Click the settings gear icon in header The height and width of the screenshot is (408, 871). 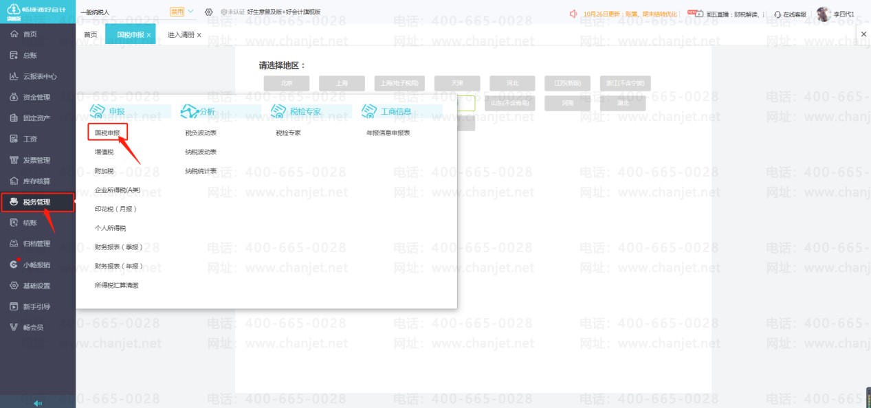point(208,12)
